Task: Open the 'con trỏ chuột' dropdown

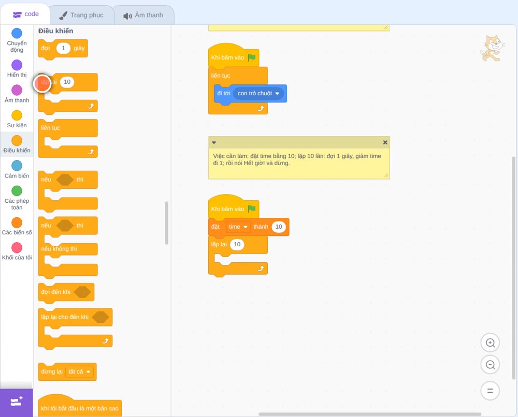Action: pyautogui.click(x=258, y=93)
